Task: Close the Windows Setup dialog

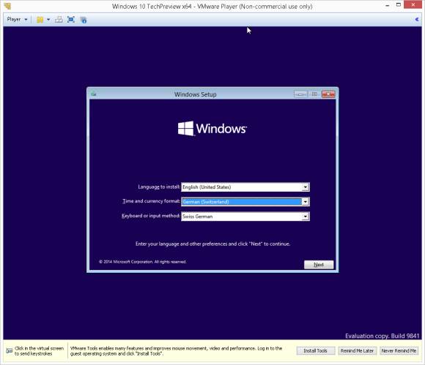Action: click(x=328, y=94)
